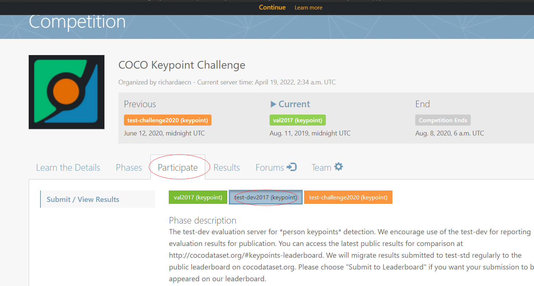
Task: Click test-challenge2020 badge under Previous
Action: point(167,120)
